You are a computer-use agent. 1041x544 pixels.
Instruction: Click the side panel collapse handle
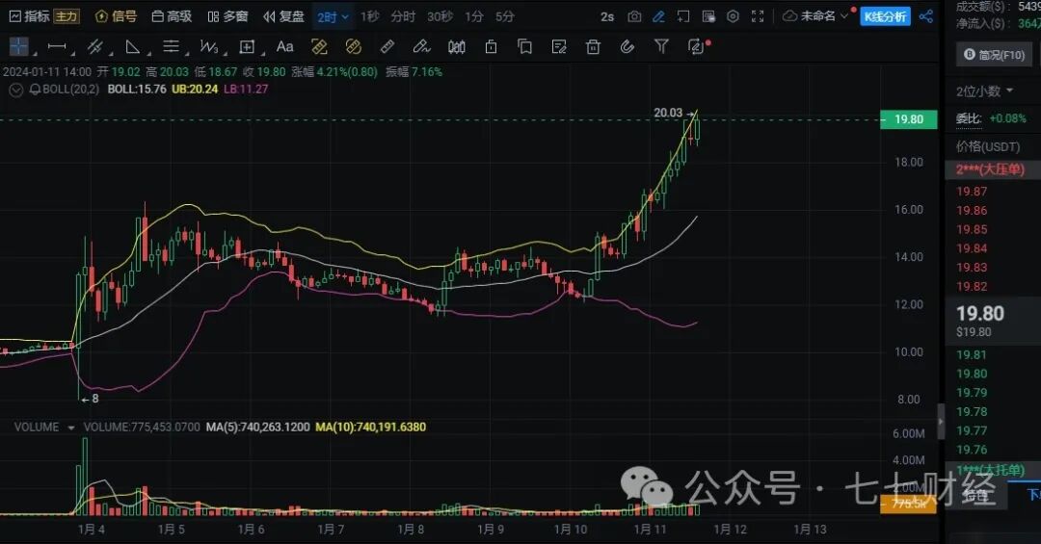click(941, 422)
